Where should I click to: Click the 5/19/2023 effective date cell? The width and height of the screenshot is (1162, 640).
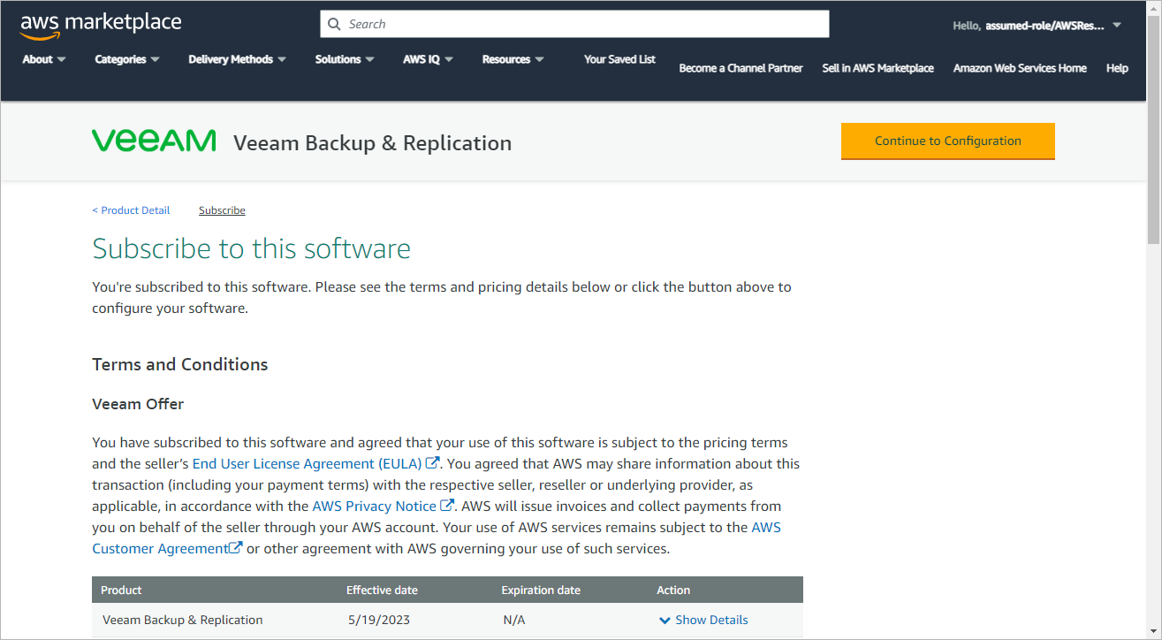pos(380,621)
